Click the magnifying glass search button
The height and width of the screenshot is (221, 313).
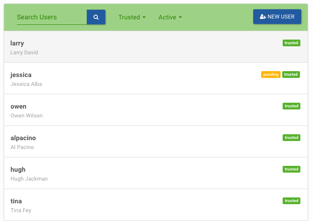pos(96,17)
